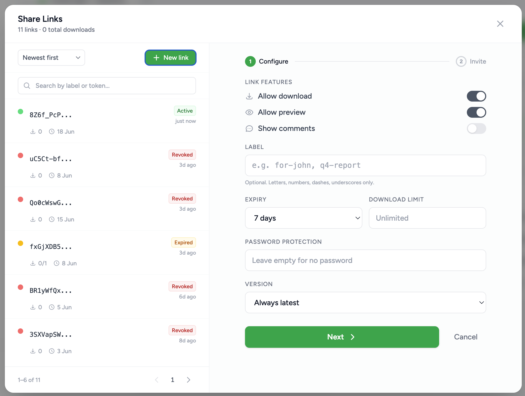The width and height of the screenshot is (525, 396).
Task: Create a new share link
Action: pos(170,58)
